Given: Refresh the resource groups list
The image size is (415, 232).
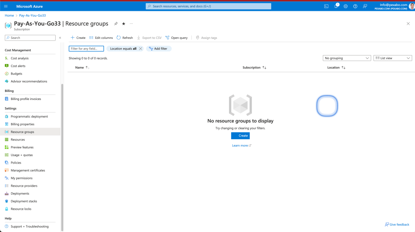Looking at the screenshot, I should point(125,38).
